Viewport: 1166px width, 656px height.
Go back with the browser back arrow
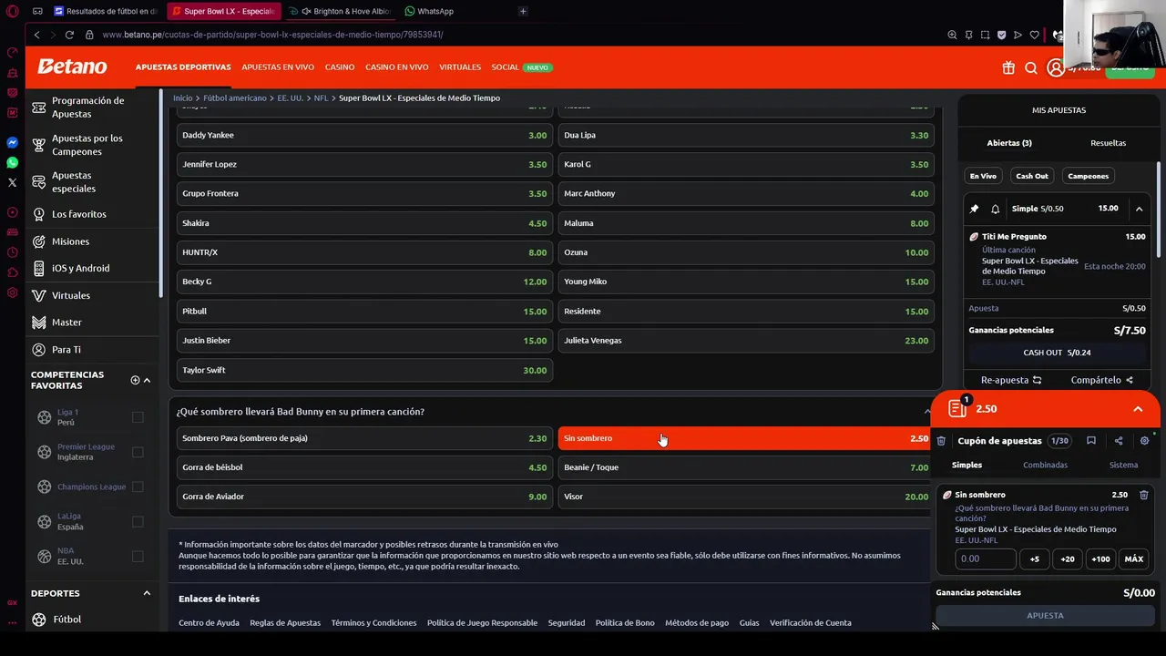pyautogui.click(x=36, y=35)
